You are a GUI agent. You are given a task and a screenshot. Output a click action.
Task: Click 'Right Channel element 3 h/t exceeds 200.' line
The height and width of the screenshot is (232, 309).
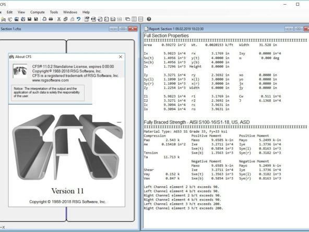click(183, 208)
